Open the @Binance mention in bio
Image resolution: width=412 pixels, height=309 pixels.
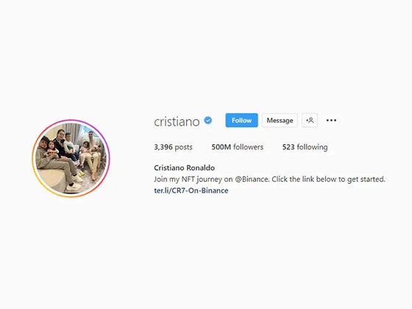pos(252,180)
